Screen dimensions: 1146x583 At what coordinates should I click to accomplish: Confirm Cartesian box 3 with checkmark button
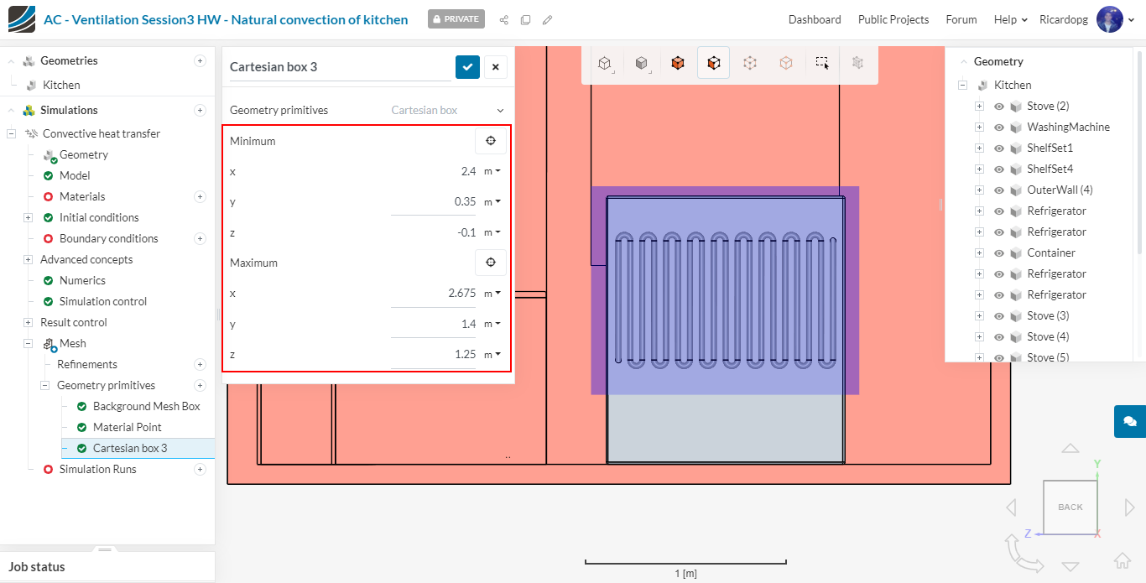[x=467, y=67]
